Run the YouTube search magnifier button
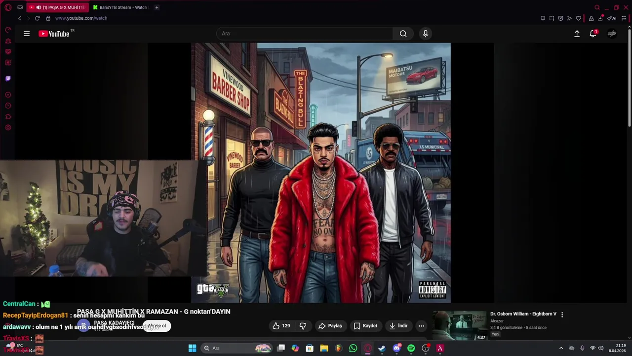Viewport: 632px width, 356px height. (x=403, y=34)
